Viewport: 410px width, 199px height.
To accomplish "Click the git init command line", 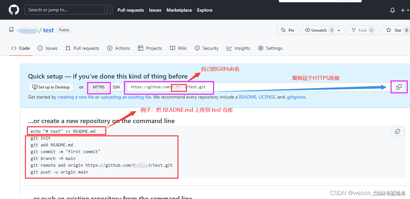I will [40, 138].
